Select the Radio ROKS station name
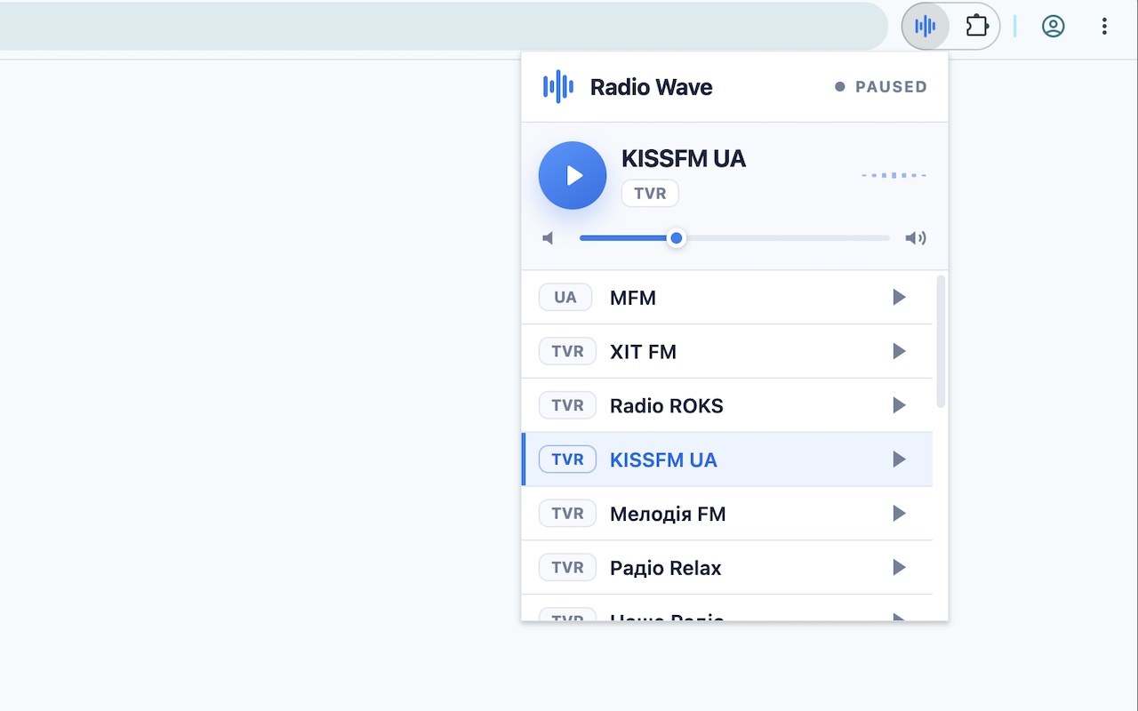The width and height of the screenshot is (1138, 711). (x=667, y=406)
